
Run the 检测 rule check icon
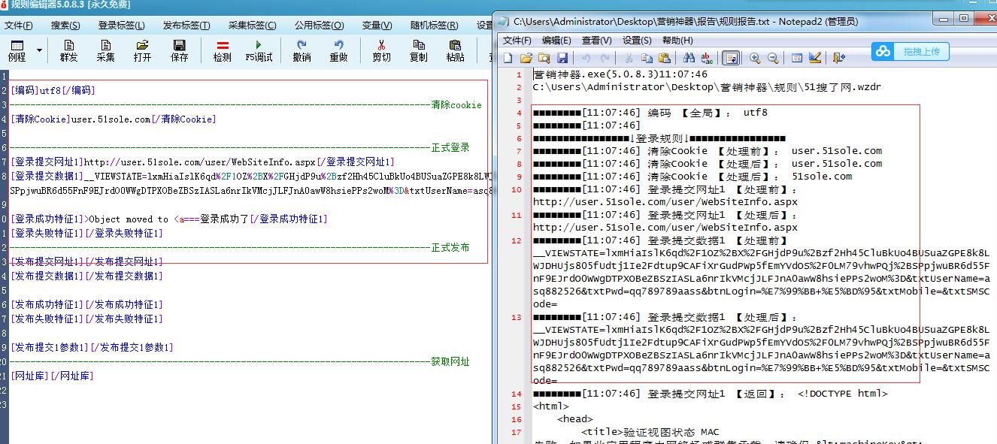tap(223, 51)
